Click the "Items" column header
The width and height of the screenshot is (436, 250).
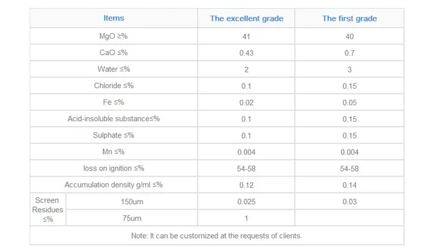pyautogui.click(x=113, y=19)
